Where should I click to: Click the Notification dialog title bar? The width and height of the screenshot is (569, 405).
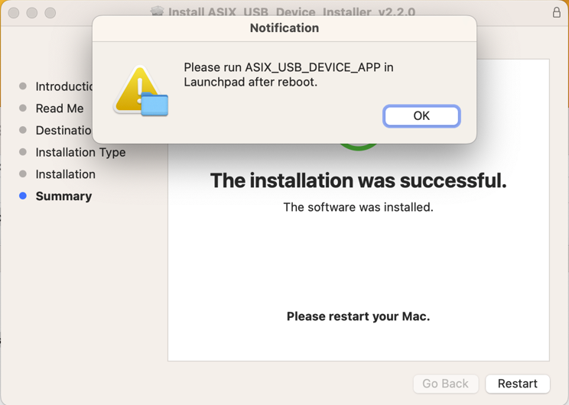point(284,28)
